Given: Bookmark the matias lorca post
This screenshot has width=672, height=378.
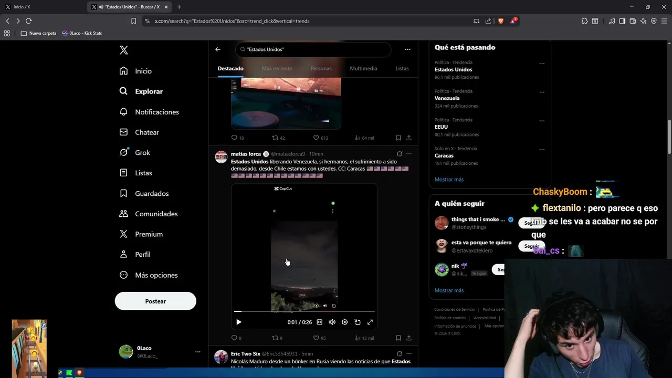Looking at the screenshot, I should point(398,338).
